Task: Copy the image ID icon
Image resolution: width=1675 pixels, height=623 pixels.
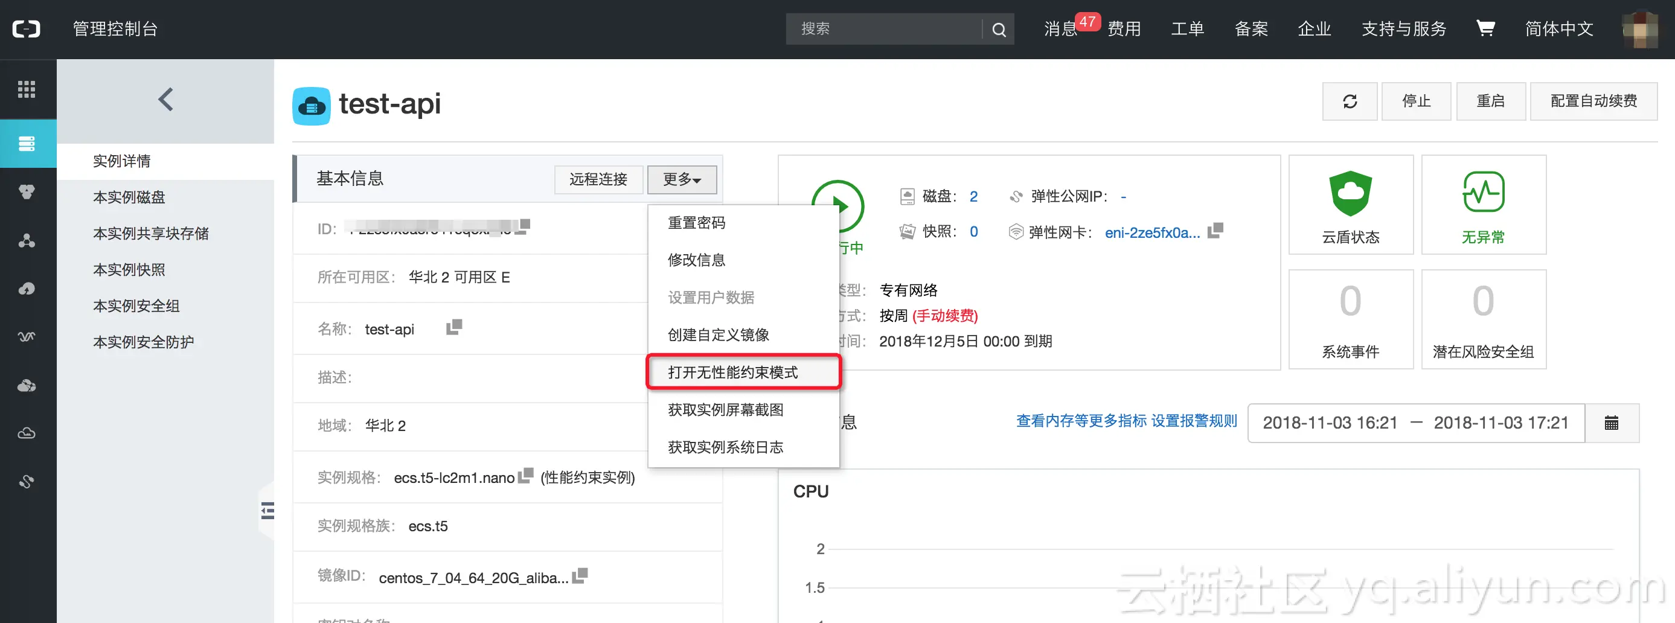Action: point(580,575)
